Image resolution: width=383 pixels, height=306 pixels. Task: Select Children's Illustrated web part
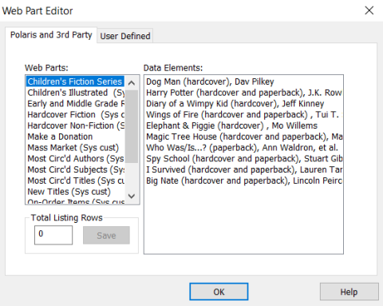[x=76, y=93]
